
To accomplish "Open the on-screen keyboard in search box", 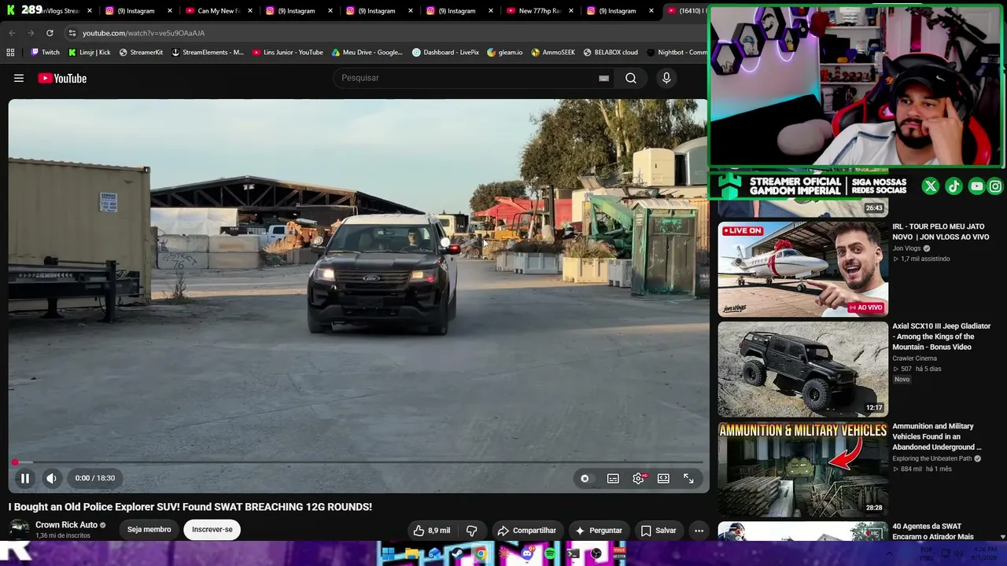I will click(x=603, y=78).
